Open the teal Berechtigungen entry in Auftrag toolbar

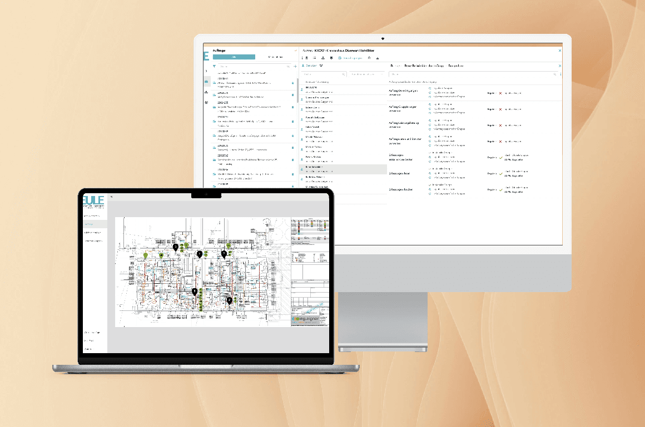pyautogui.click(x=350, y=58)
